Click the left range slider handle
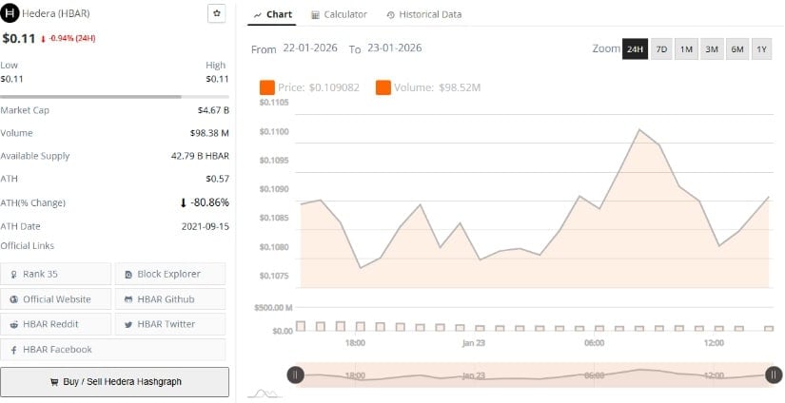Image resolution: width=785 pixels, height=403 pixels. (296, 375)
